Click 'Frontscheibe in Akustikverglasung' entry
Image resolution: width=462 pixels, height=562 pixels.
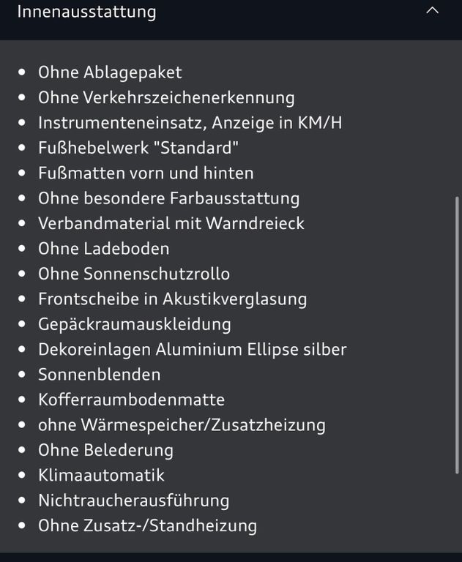coord(172,299)
